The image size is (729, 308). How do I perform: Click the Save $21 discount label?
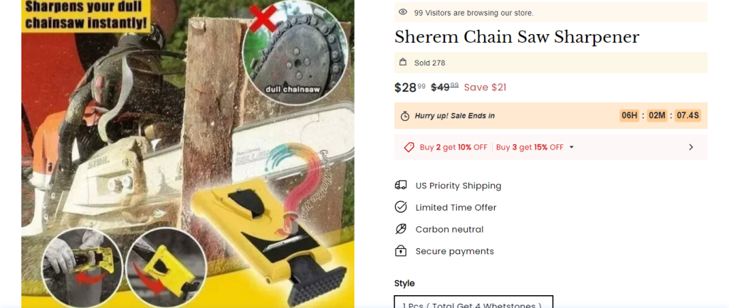pyautogui.click(x=485, y=87)
